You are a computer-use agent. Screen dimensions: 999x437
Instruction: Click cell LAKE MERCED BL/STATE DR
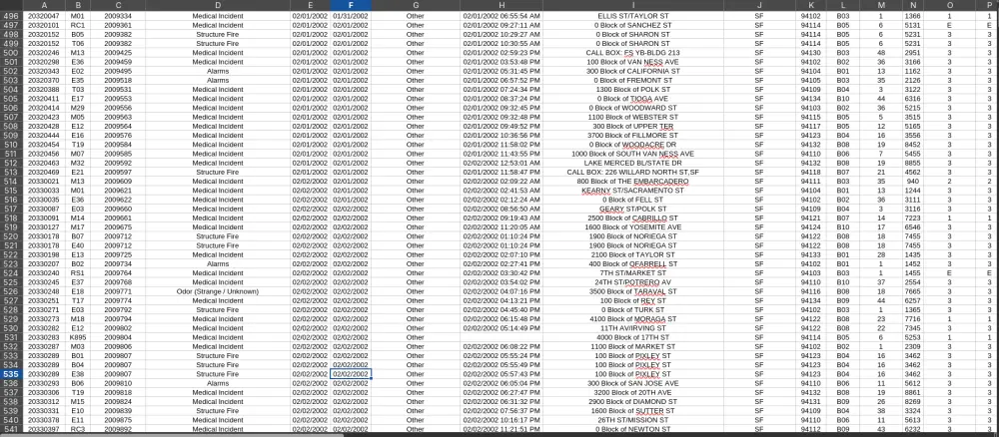click(633, 164)
